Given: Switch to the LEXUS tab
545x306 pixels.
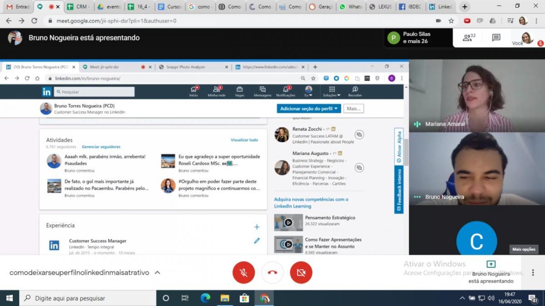Looking at the screenshot, I should tap(381, 7).
